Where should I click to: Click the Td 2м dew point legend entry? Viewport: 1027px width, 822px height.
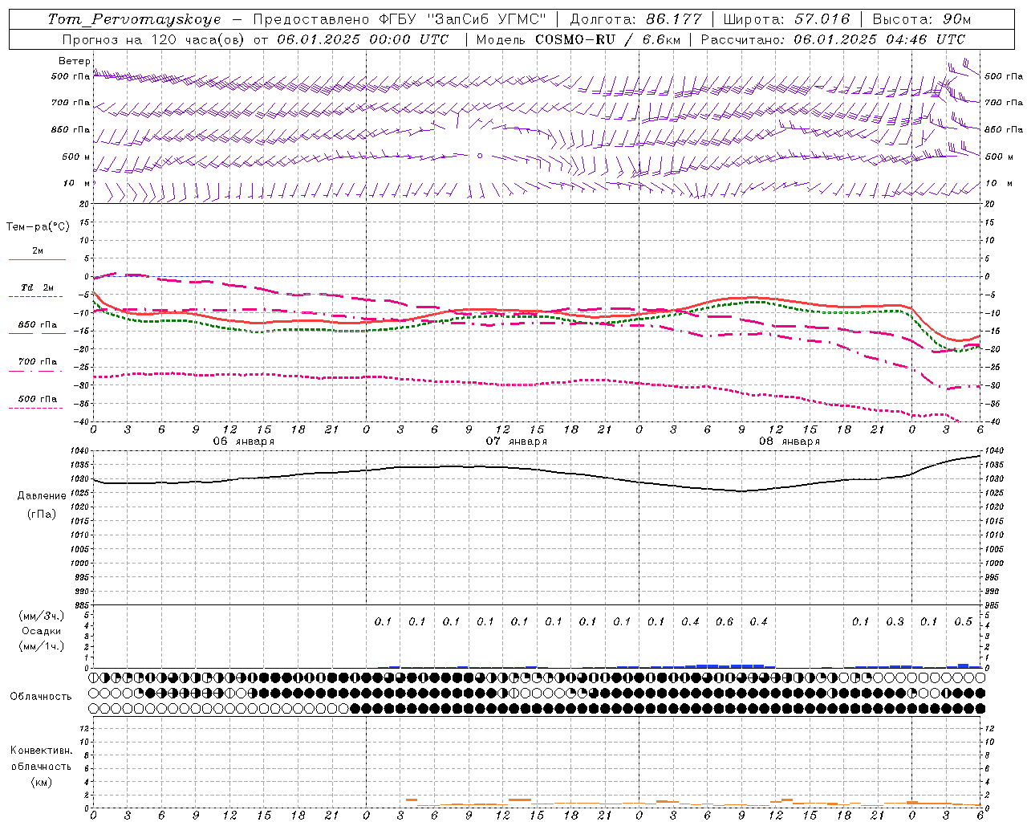click(37, 287)
